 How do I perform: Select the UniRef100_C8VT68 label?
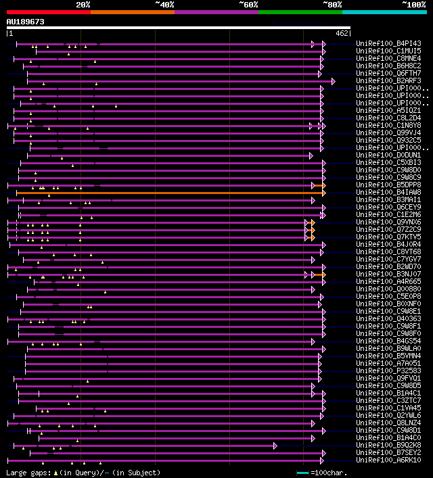pyautogui.click(x=388, y=252)
